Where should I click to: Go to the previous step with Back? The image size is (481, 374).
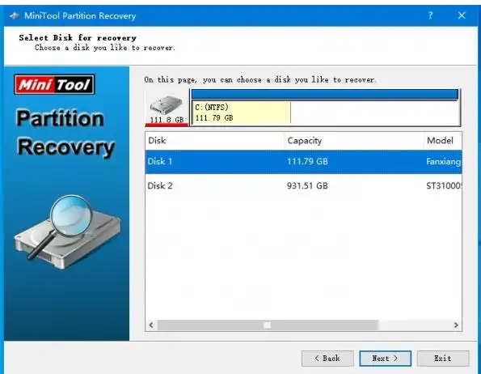[x=327, y=359]
